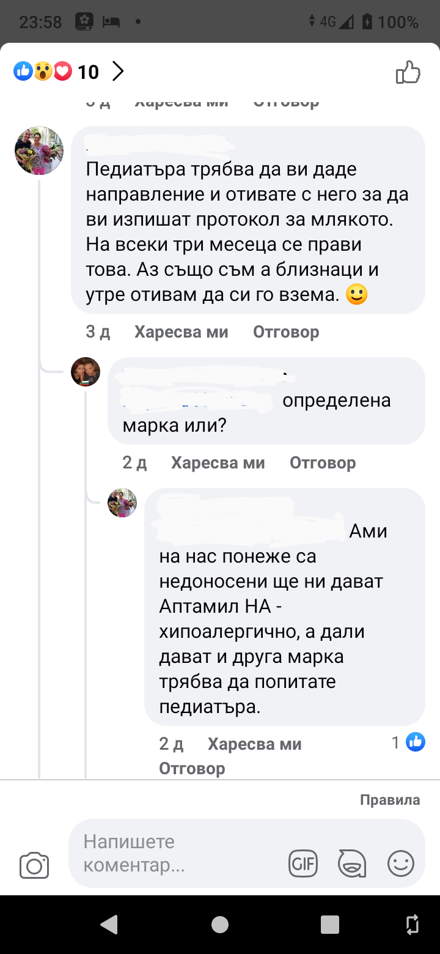Tap the thumbs-up like icon at top
Screen dimensions: 440x954
click(408, 72)
